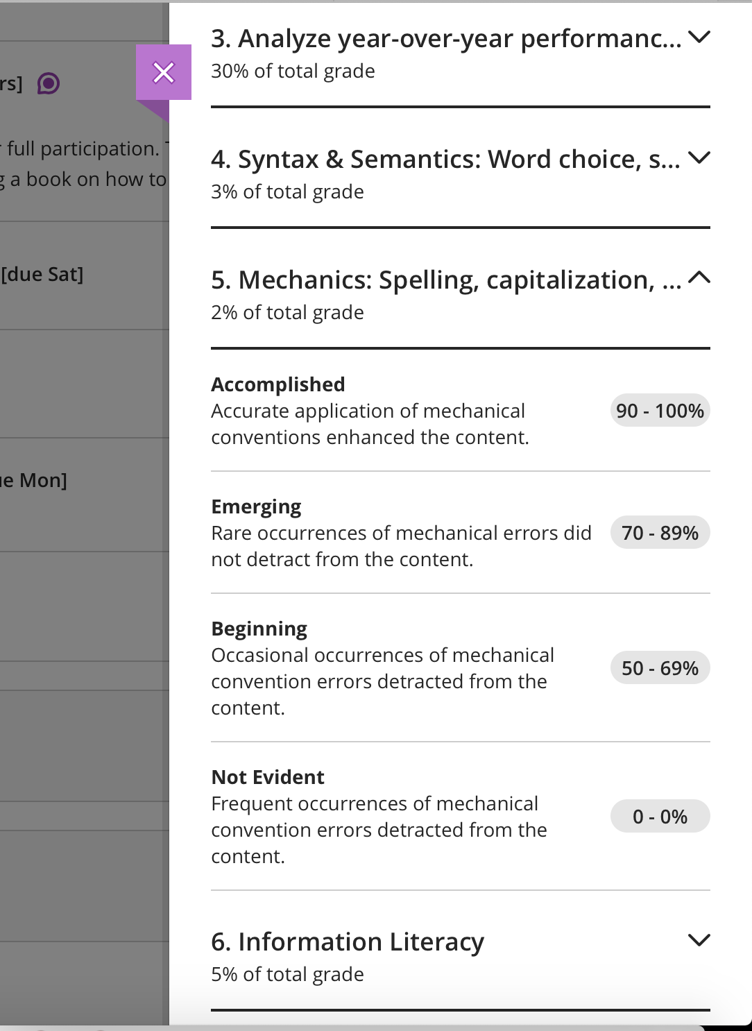Viewport: 752px width, 1031px height.
Task: Close the rubric panel with purple X
Action: (x=164, y=72)
